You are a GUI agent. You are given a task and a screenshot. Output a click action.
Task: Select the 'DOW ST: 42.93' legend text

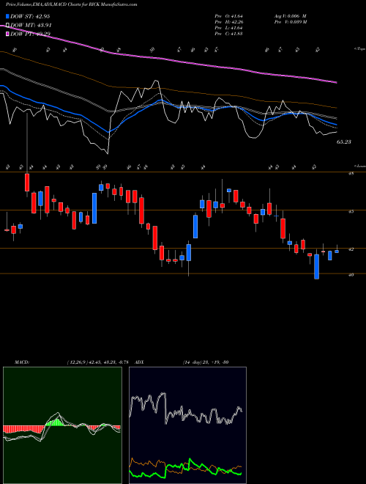click(30, 16)
